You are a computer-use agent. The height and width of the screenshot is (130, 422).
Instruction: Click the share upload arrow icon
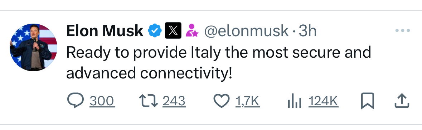pyautogui.click(x=402, y=101)
